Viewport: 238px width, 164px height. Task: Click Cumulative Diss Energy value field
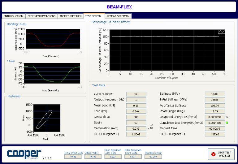(215, 123)
